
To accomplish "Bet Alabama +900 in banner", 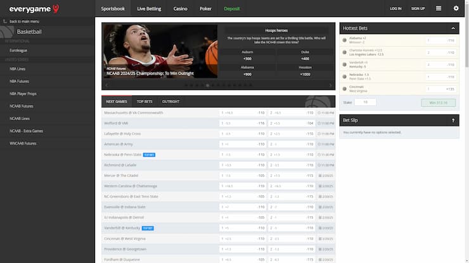I will pyautogui.click(x=247, y=71).
